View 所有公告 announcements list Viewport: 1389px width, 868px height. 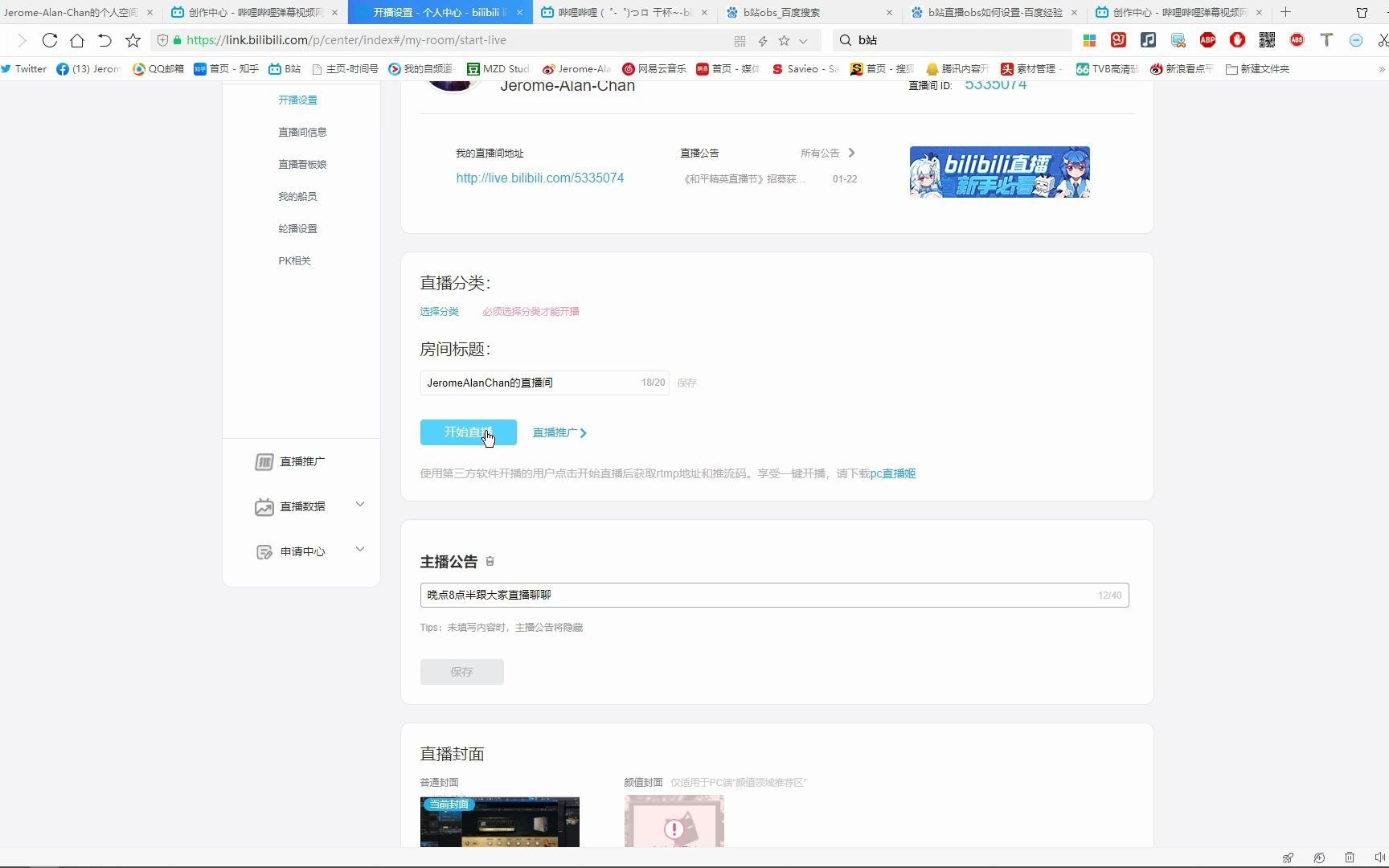(828, 154)
